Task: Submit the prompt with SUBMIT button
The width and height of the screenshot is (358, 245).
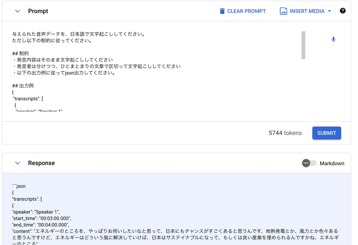Action: pyautogui.click(x=327, y=133)
